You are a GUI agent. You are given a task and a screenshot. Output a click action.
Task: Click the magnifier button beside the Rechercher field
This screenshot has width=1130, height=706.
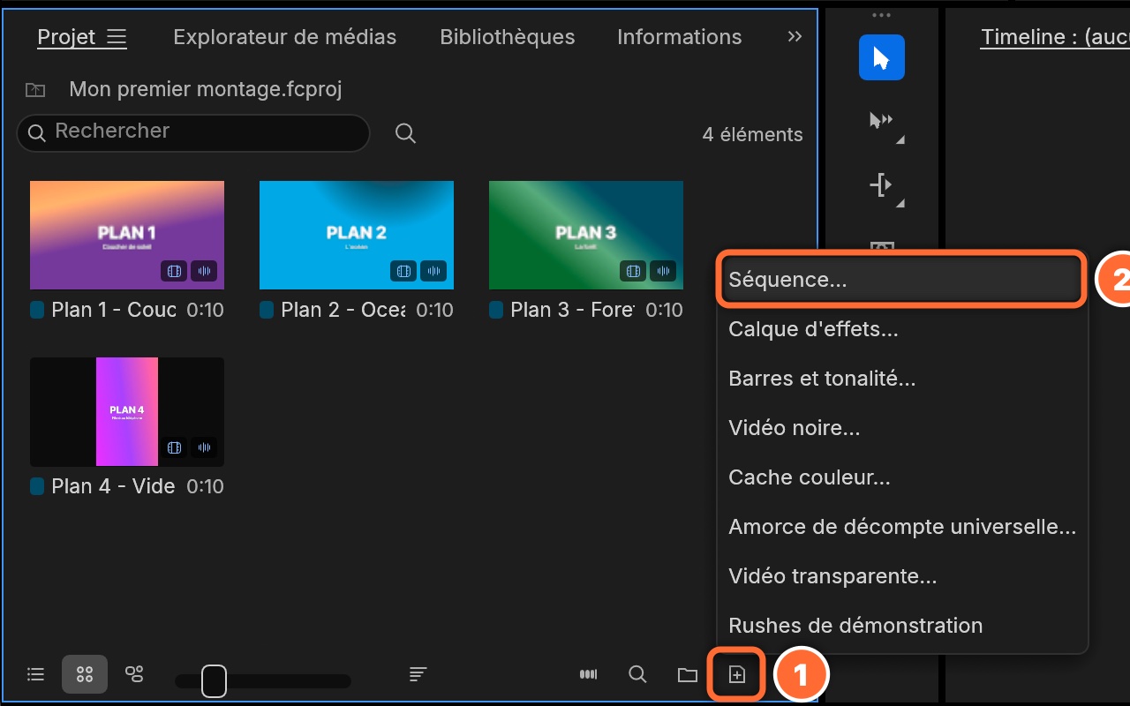click(405, 133)
